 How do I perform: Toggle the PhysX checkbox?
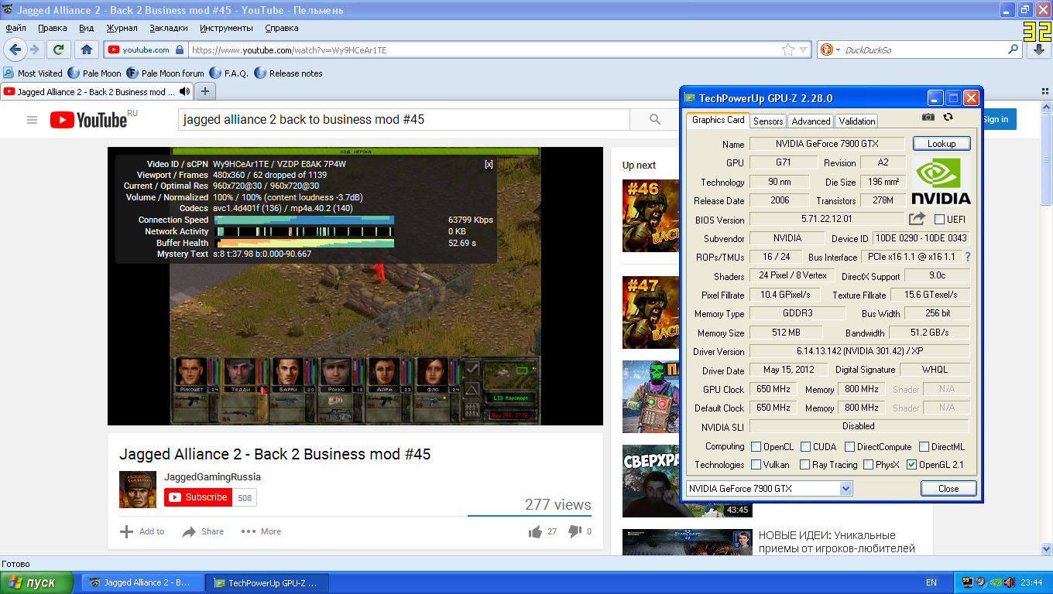coord(868,465)
